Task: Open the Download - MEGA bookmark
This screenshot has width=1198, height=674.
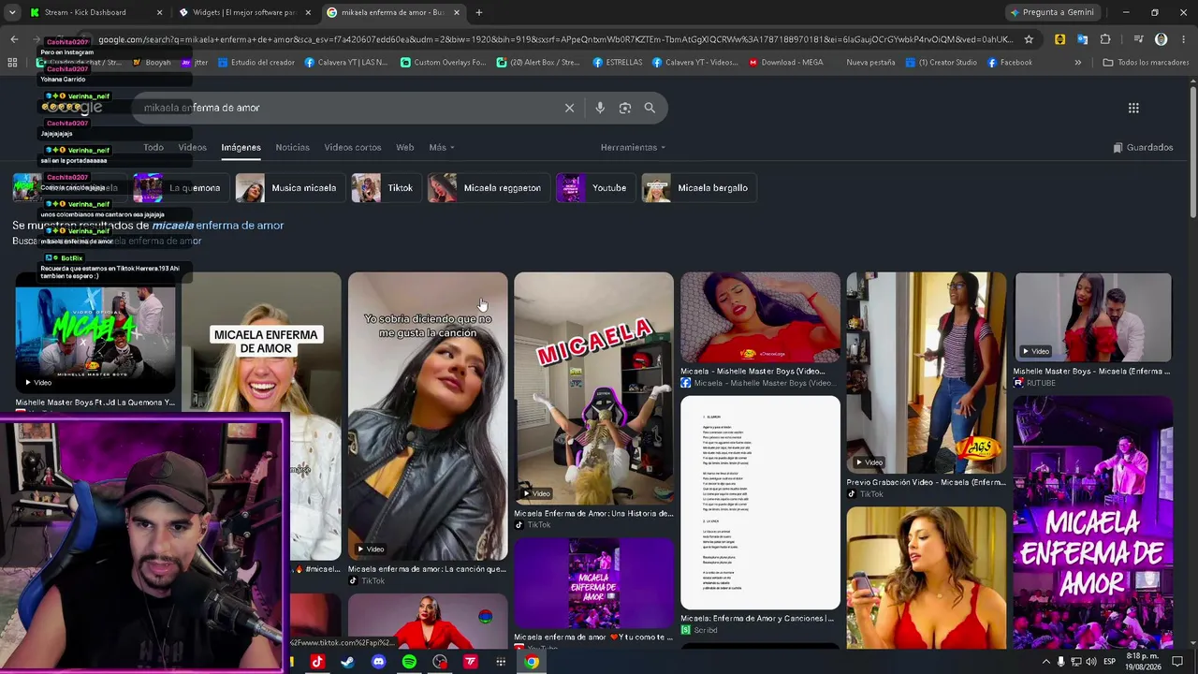Action: click(785, 63)
